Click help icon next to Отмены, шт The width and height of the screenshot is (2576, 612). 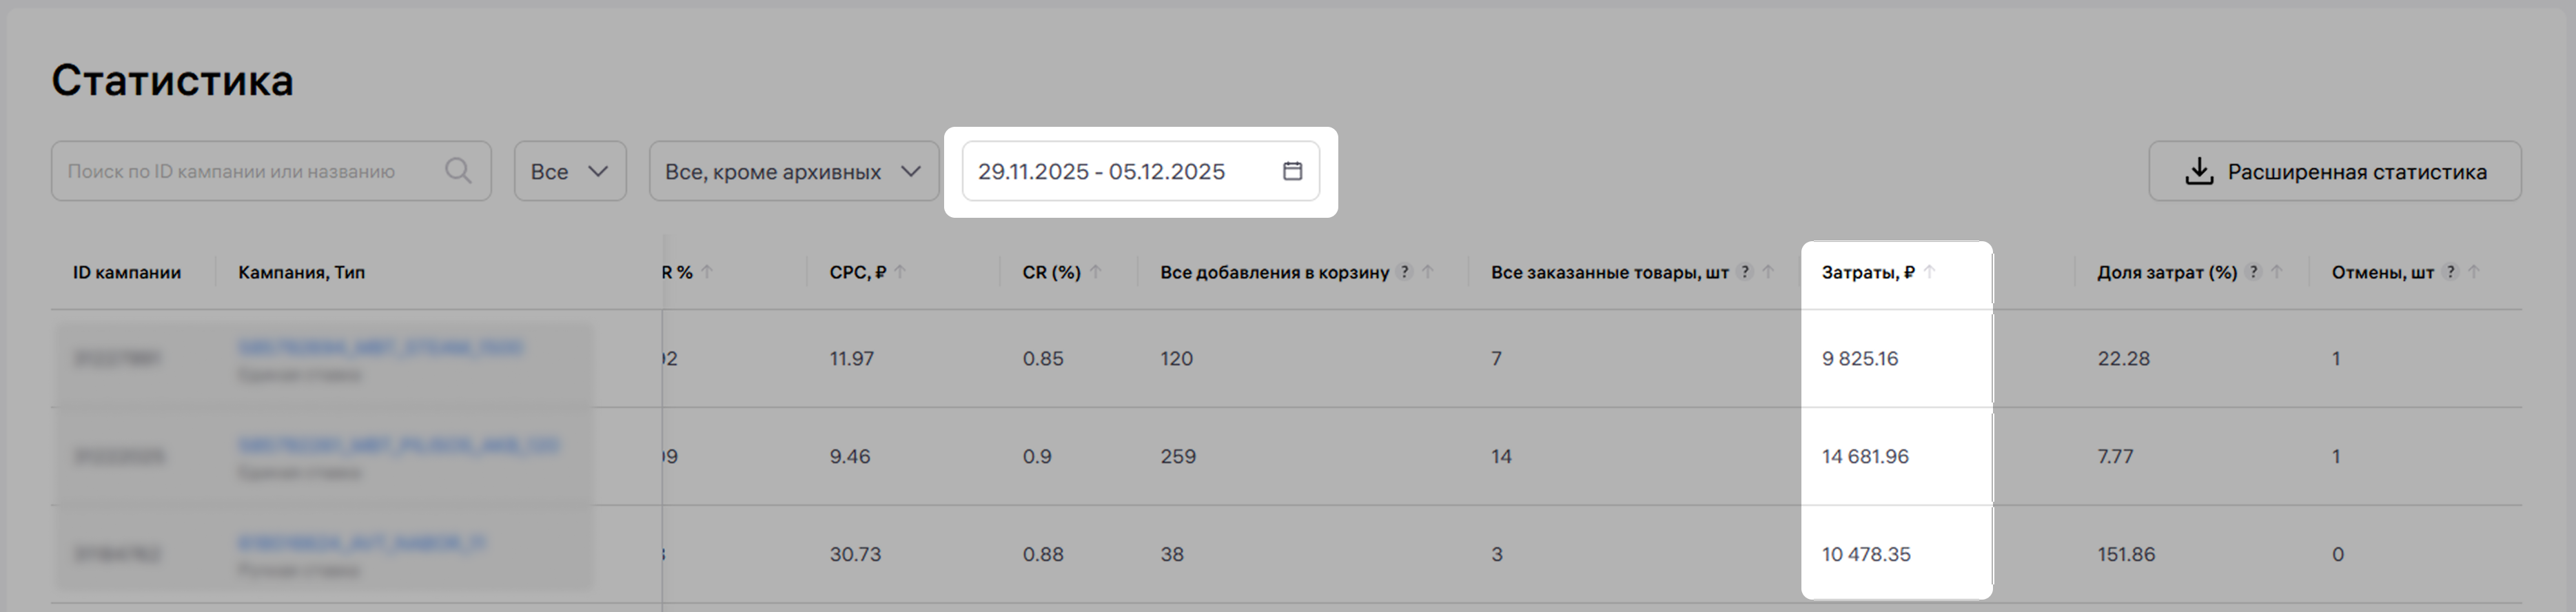tap(2450, 272)
